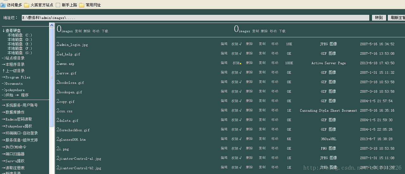This screenshot has width=405, height=174.
Task: Open 本地磁盘 (F:)
Action: (20, 48)
